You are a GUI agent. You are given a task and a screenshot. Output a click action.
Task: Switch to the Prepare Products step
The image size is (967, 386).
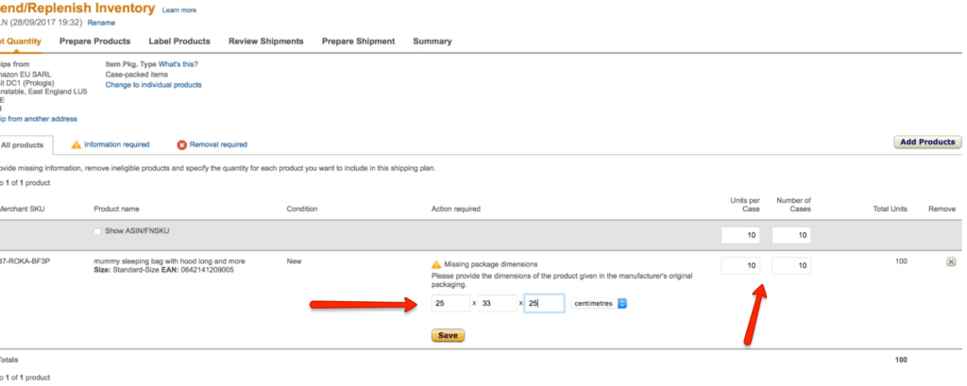pos(94,42)
